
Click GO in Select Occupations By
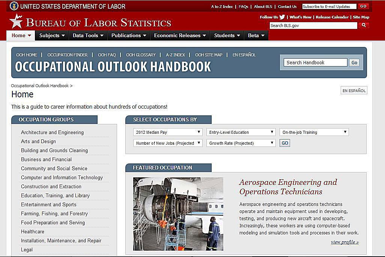285,143
